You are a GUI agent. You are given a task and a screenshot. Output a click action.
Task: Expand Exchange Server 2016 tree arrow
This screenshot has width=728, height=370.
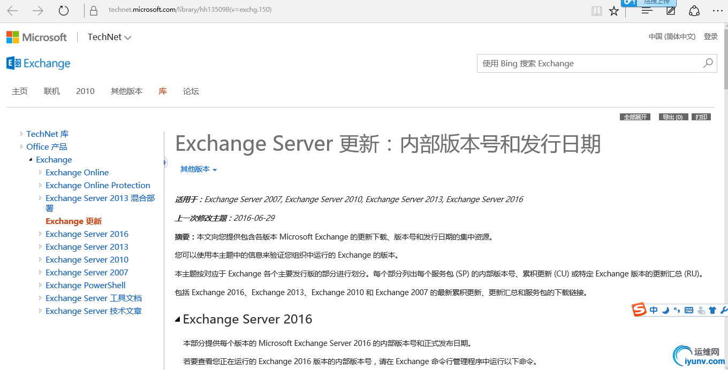click(40, 234)
